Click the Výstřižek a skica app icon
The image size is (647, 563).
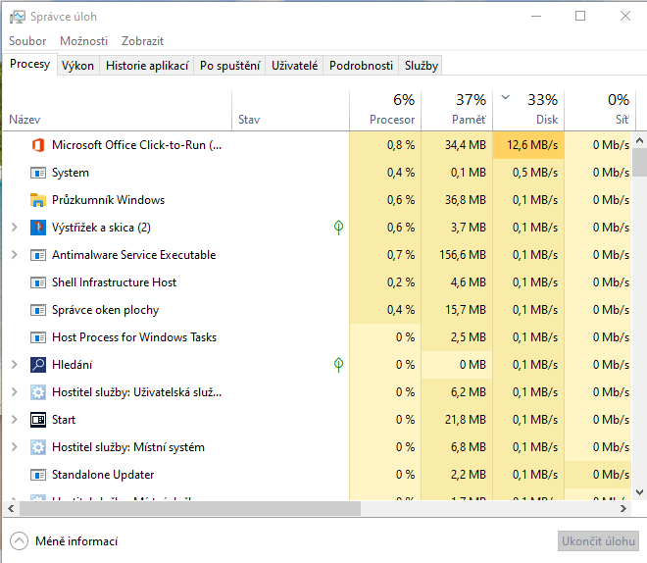(38, 228)
